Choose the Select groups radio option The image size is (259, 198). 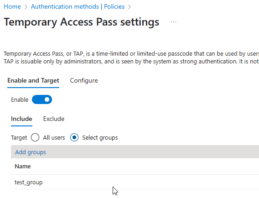click(x=74, y=137)
